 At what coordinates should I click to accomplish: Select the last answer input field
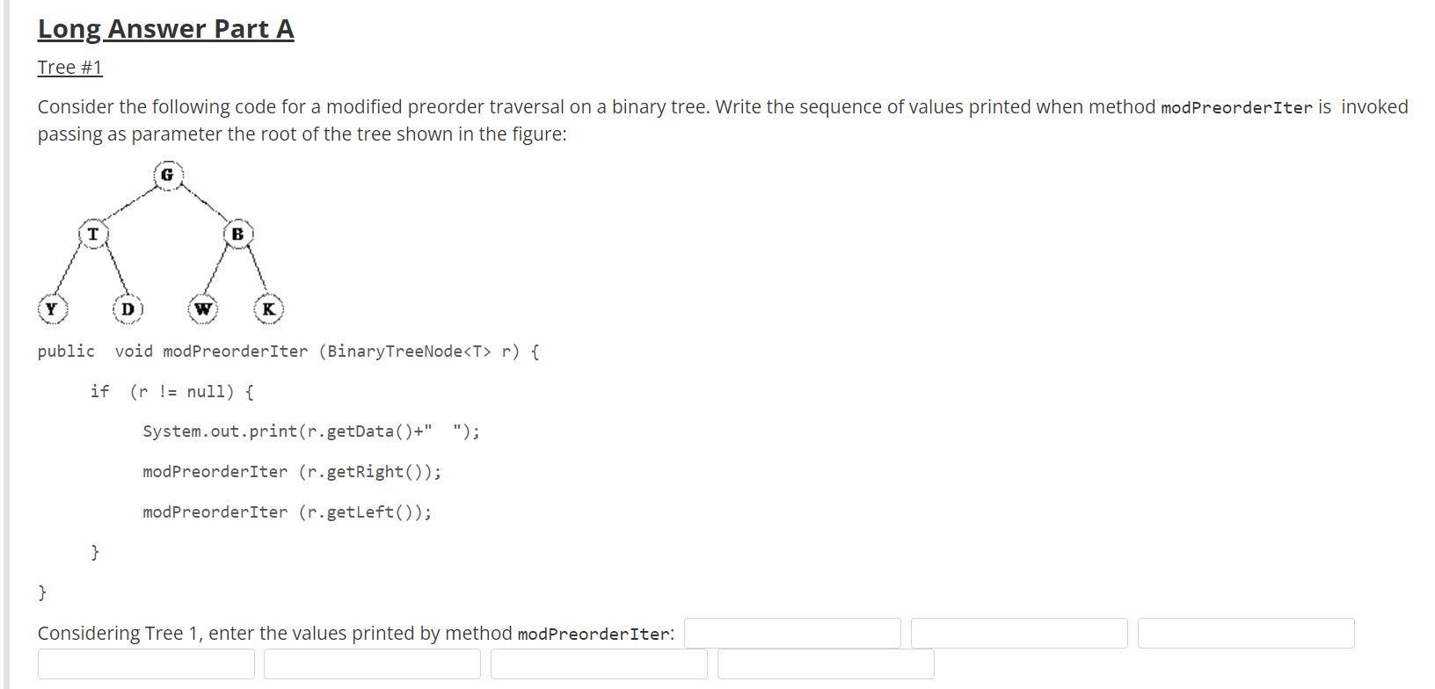826,664
